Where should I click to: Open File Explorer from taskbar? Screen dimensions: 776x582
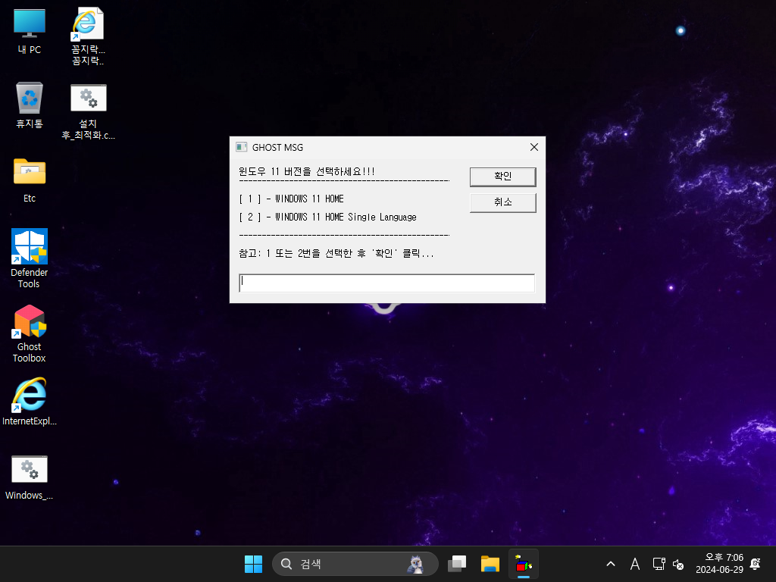[x=490, y=564]
